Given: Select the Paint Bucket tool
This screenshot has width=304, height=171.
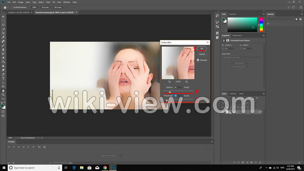Looking at the screenshot, I should [3, 62].
